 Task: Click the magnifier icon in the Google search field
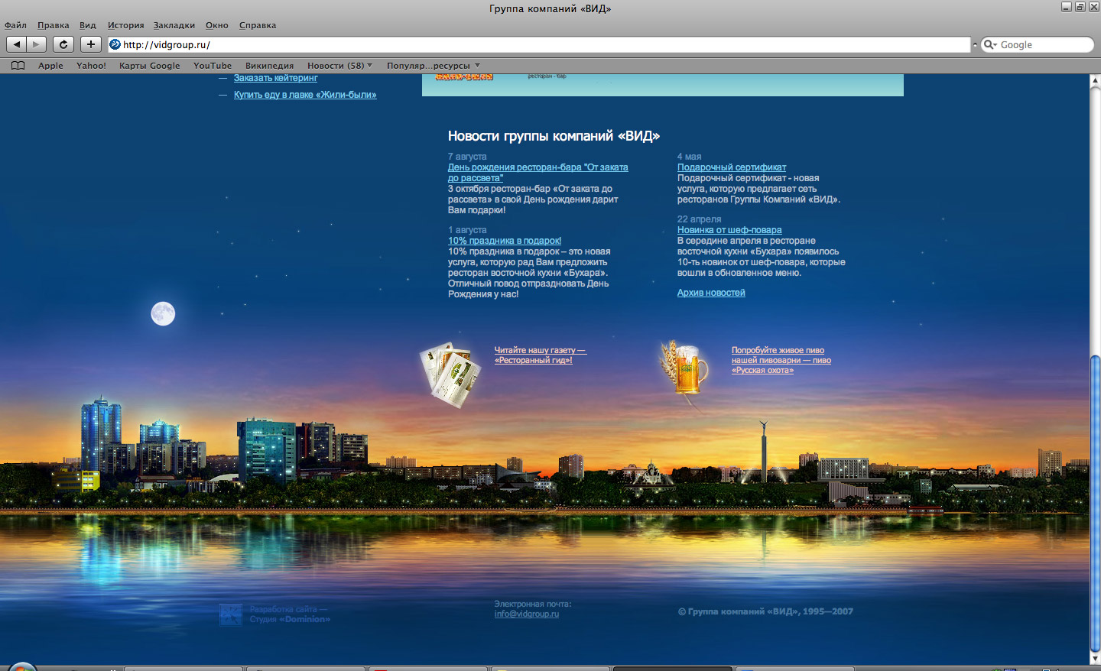pyautogui.click(x=990, y=44)
